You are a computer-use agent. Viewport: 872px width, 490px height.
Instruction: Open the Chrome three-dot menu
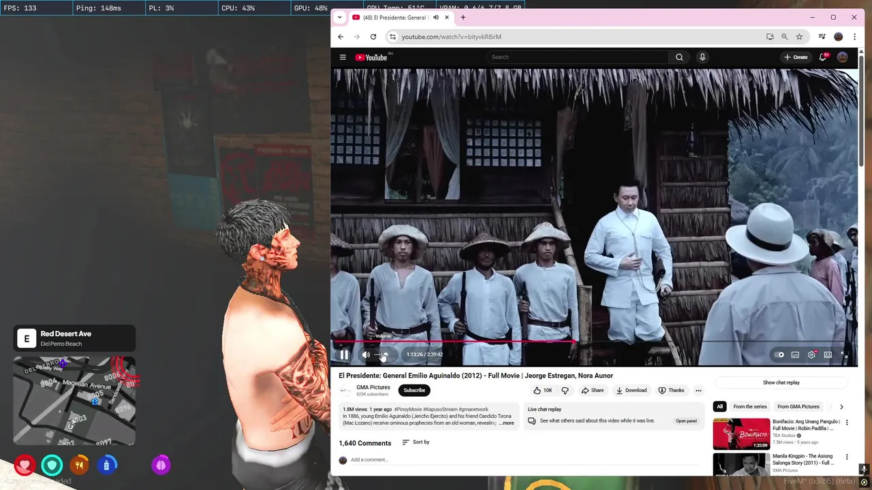click(854, 37)
